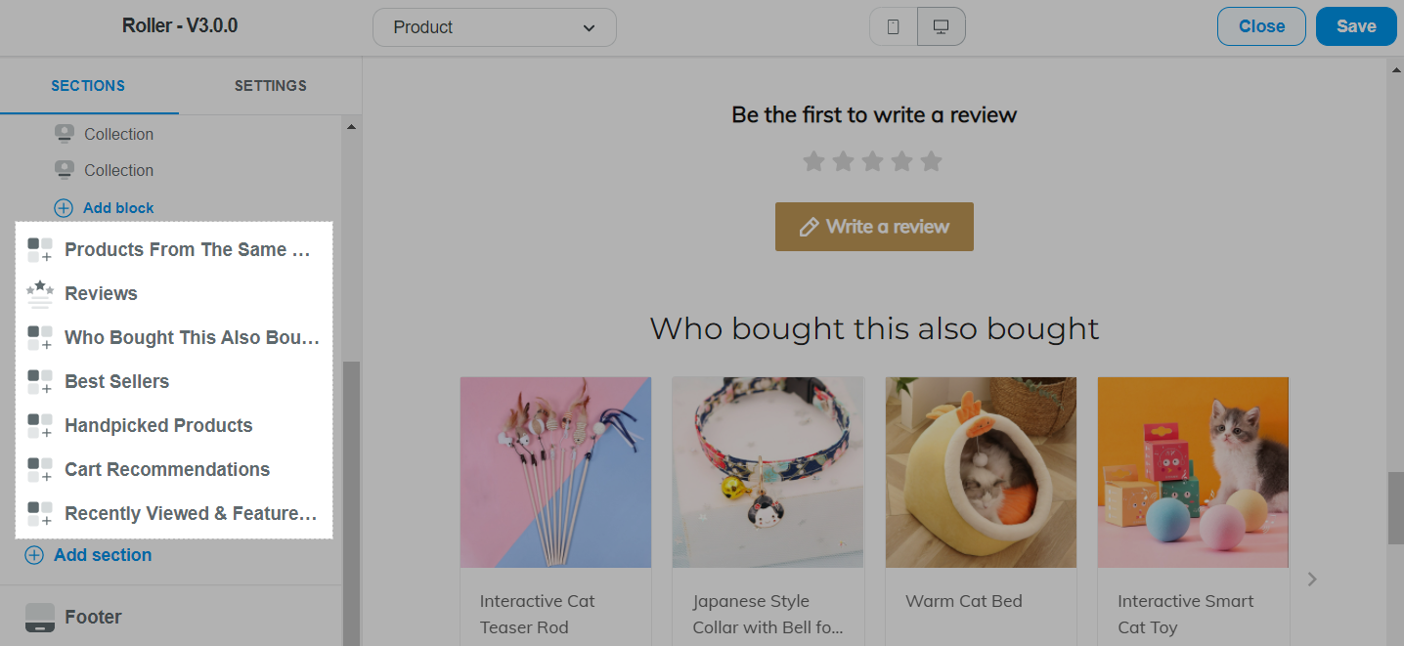Rate with the fifth review star
Screen dimensions: 1404x646
coord(932,161)
